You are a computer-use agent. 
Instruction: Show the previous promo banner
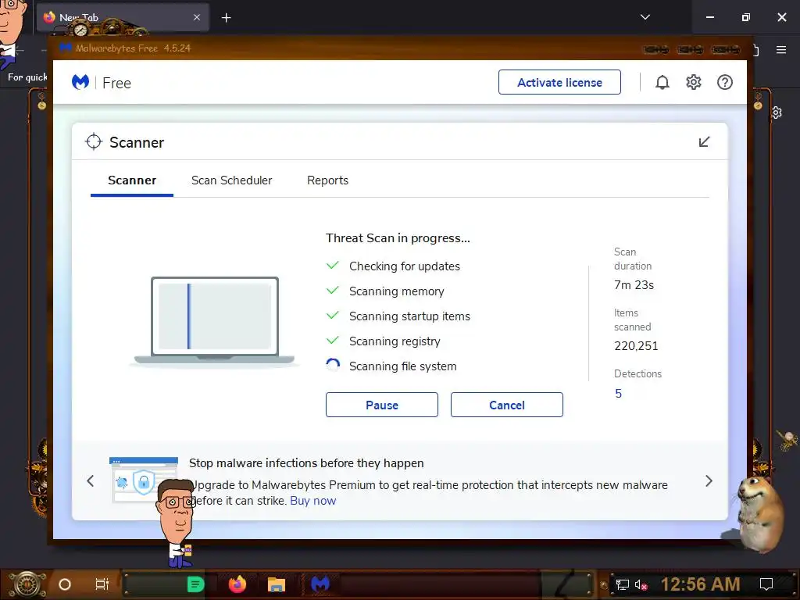[x=91, y=480]
